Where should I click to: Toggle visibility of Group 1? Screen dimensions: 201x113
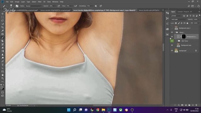point(172,32)
